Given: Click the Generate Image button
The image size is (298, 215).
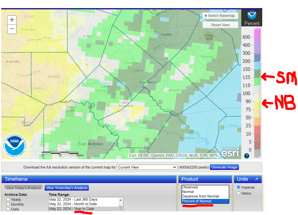Looking at the screenshot, I should click(225, 167).
